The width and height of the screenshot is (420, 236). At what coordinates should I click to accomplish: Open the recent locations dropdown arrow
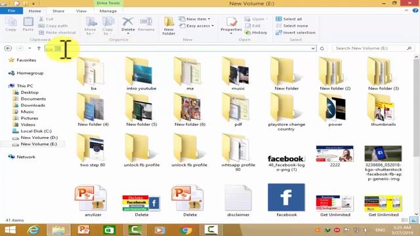(x=30, y=48)
